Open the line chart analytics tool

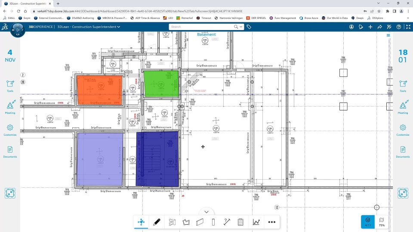(x=256, y=222)
